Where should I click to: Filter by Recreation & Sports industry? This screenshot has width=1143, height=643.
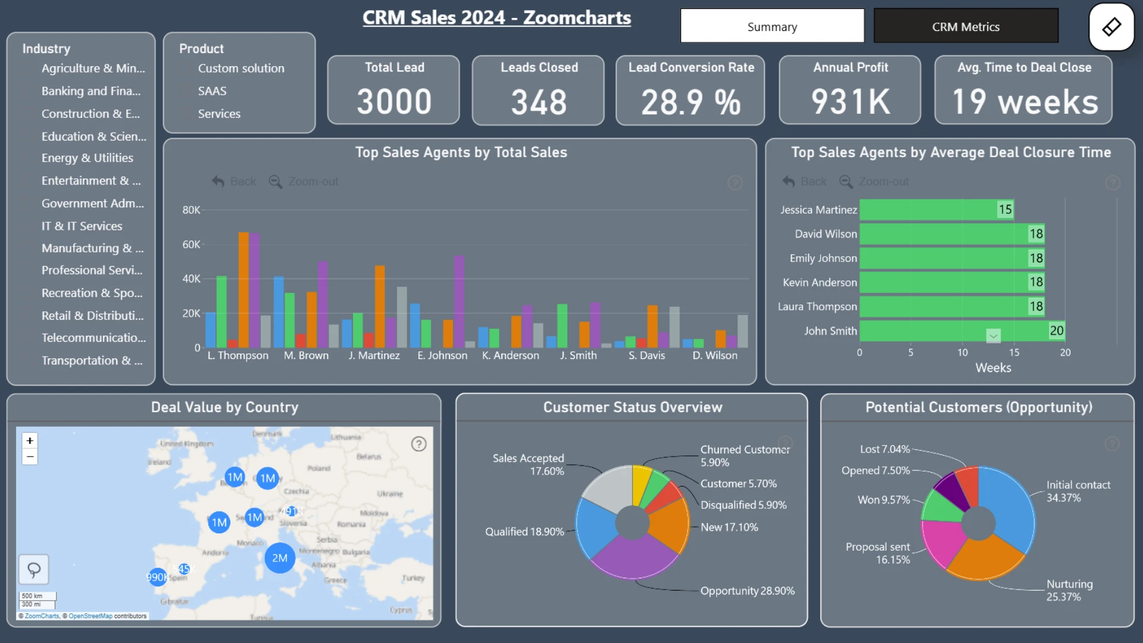point(92,293)
